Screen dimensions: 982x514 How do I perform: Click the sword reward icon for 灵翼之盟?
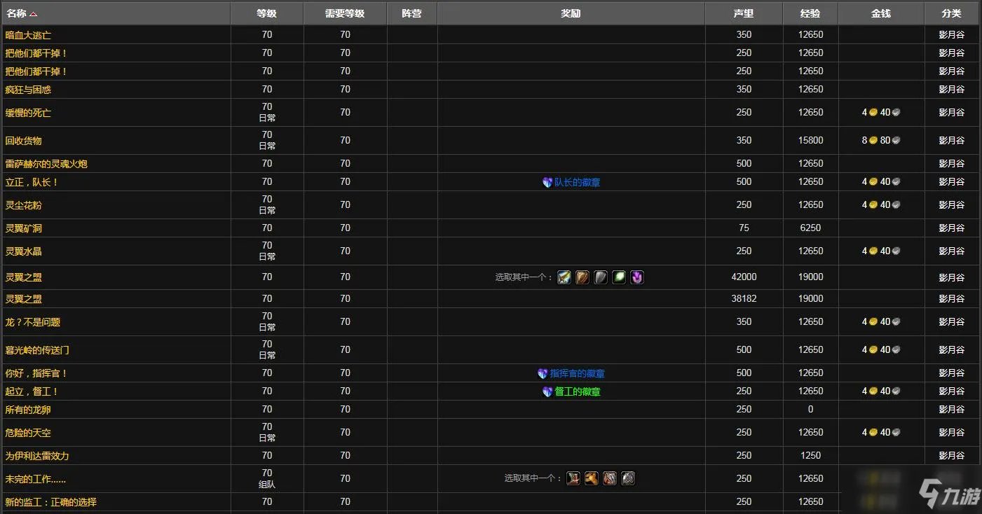[x=564, y=277]
